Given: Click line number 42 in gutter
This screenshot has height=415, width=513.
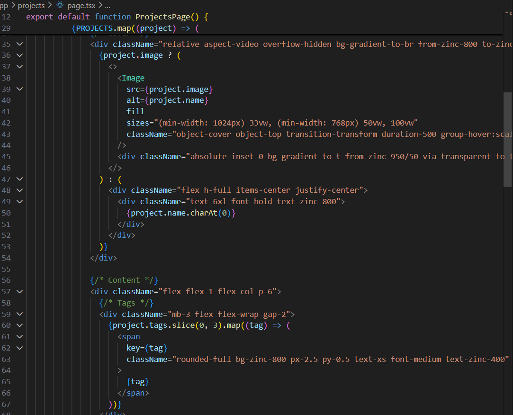Looking at the screenshot, I should 6,123.
